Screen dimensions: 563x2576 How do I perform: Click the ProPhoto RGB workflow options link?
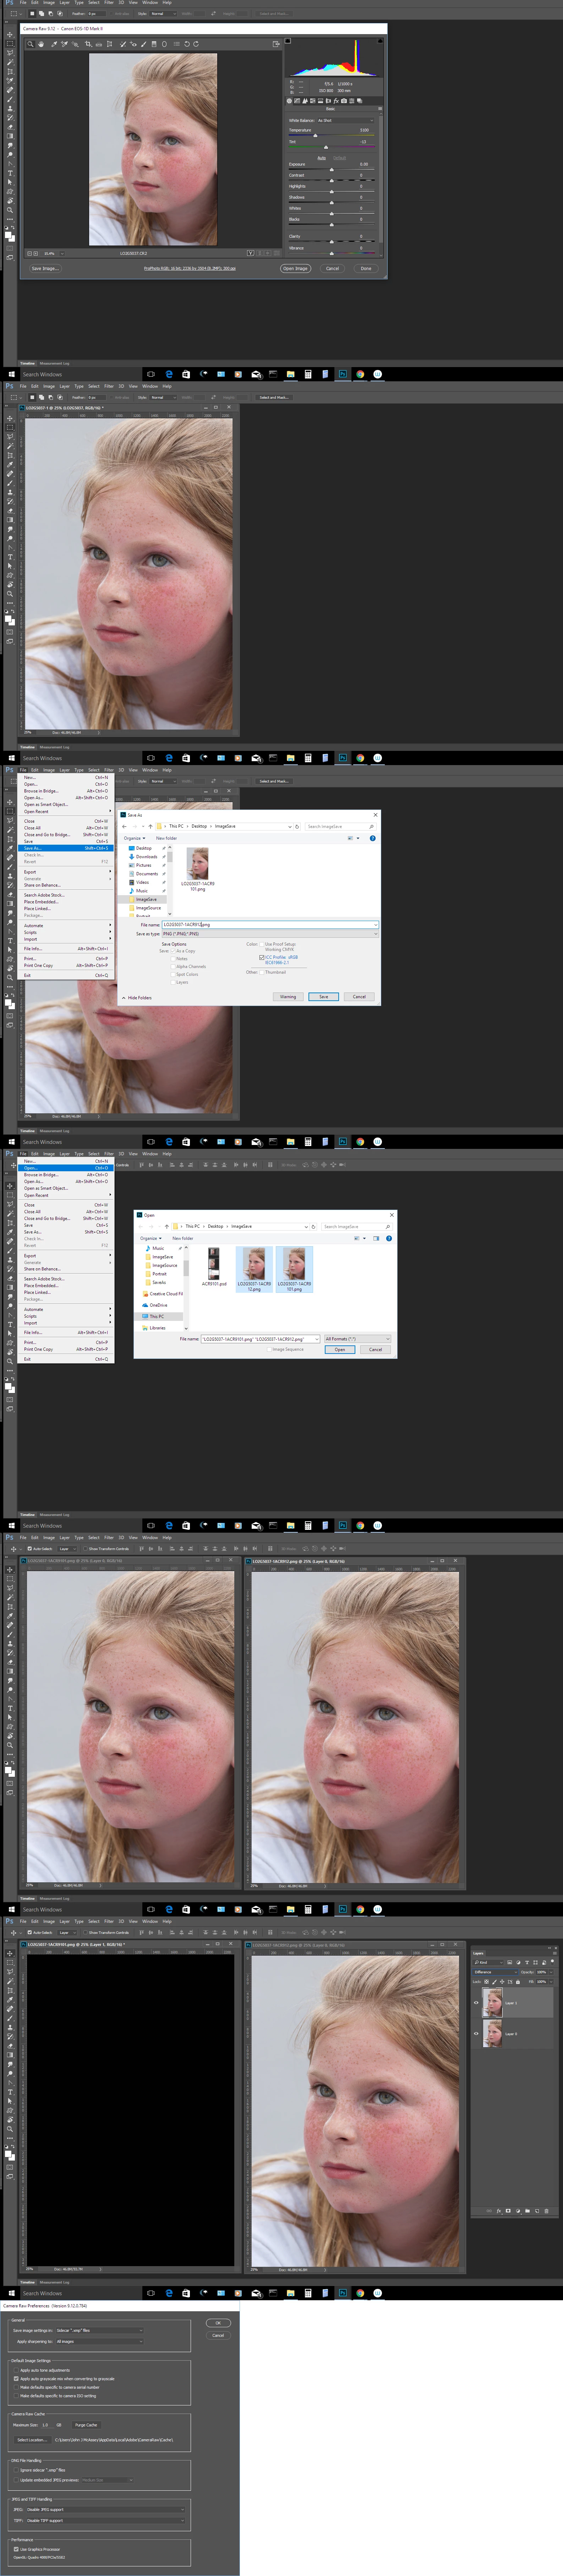click(190, 268)
